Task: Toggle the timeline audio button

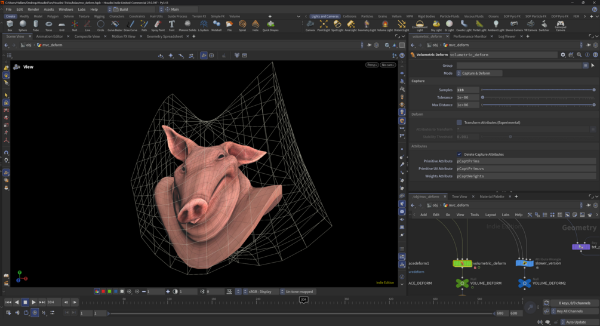Action: pyautogui.click(x=17, y=313)
